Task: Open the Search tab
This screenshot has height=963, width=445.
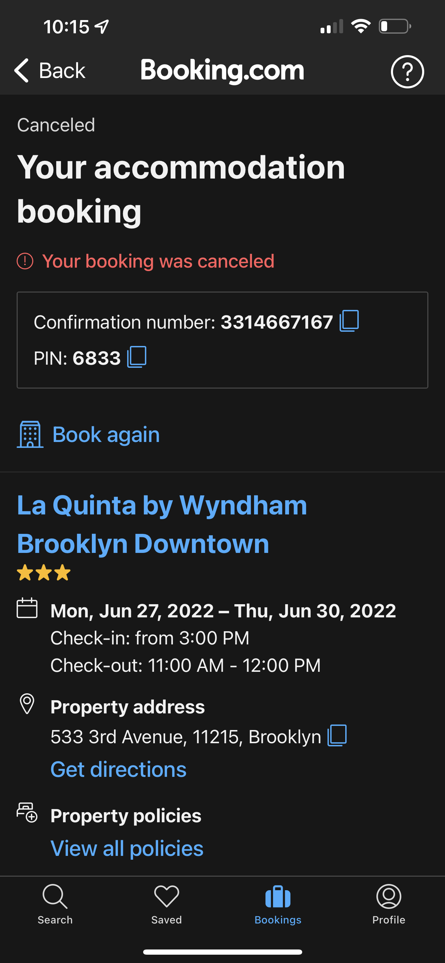Action: point(55,903)
